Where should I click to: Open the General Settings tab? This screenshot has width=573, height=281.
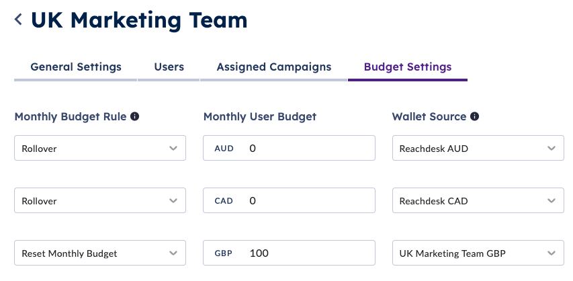(x=76, y=67)
